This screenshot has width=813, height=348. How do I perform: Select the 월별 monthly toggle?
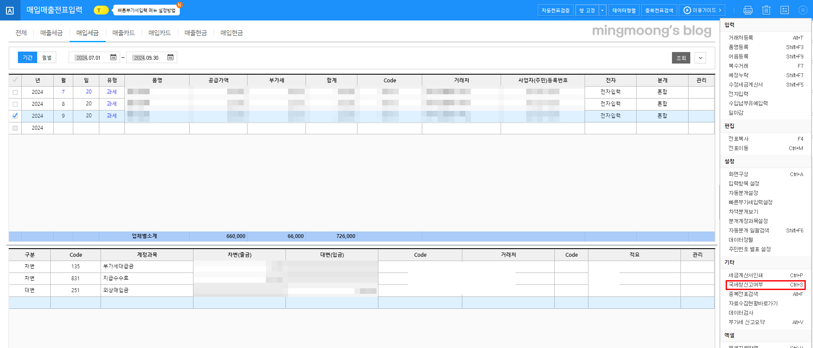(47, 58)
